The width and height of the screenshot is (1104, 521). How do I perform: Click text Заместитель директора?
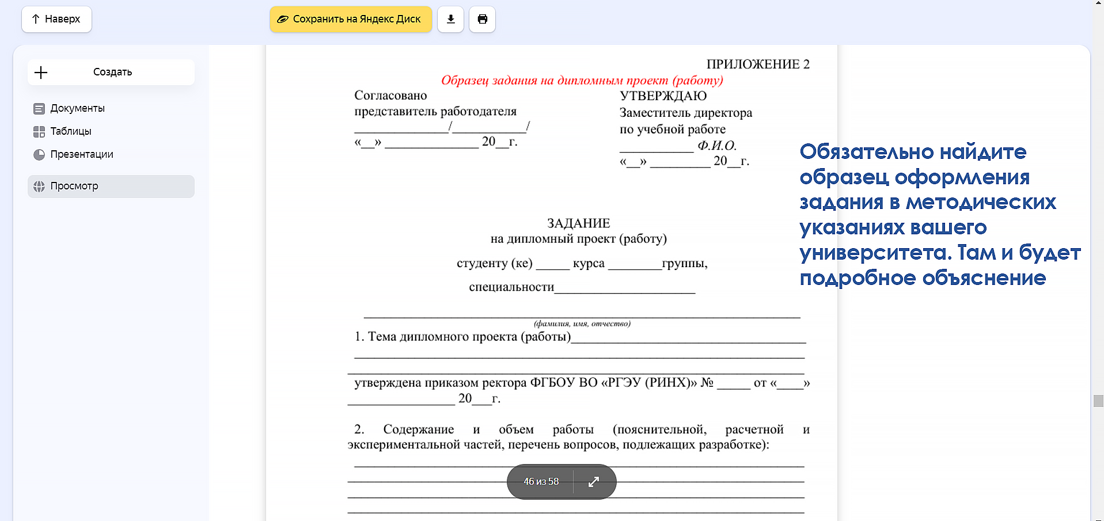(x=686, y=113)
